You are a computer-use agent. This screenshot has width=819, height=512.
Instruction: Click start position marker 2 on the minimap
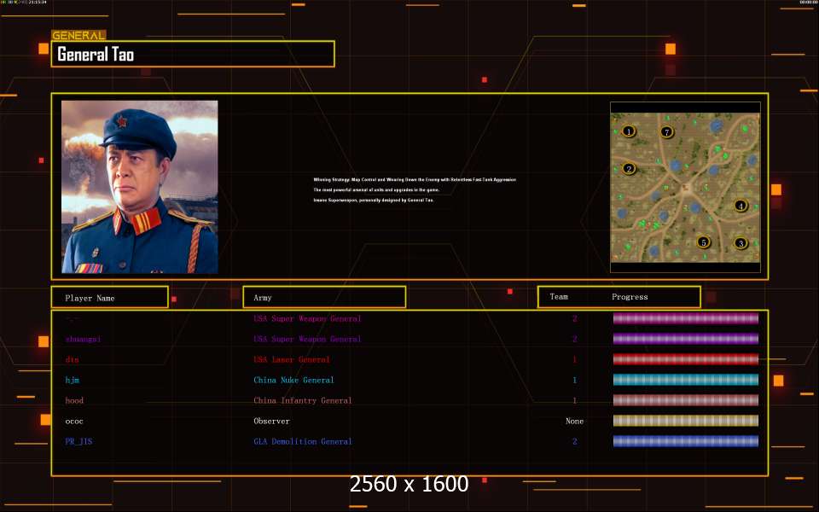coord(629,169)
